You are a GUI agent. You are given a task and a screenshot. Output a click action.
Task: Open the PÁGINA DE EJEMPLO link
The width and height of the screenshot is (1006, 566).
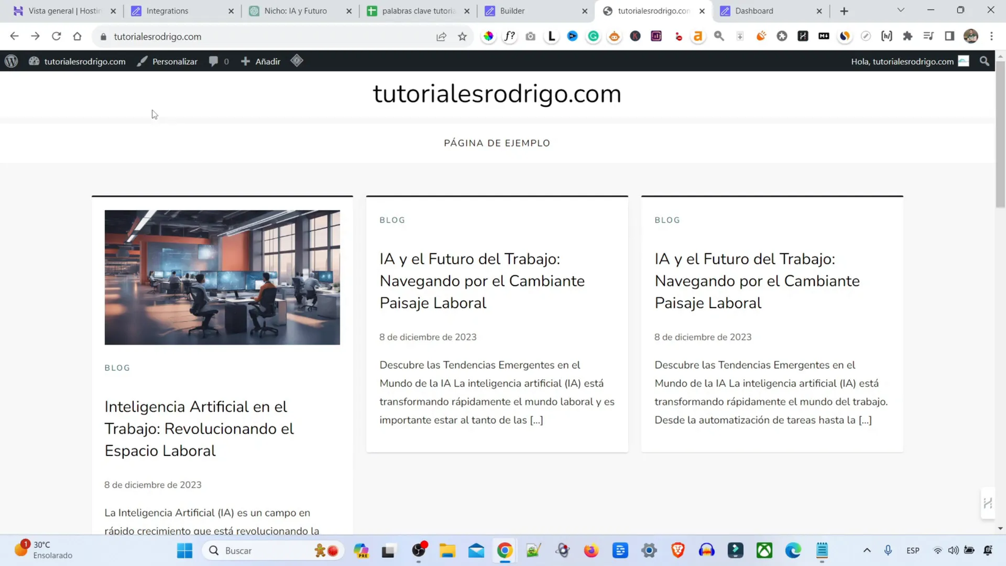tap(496, 143)
